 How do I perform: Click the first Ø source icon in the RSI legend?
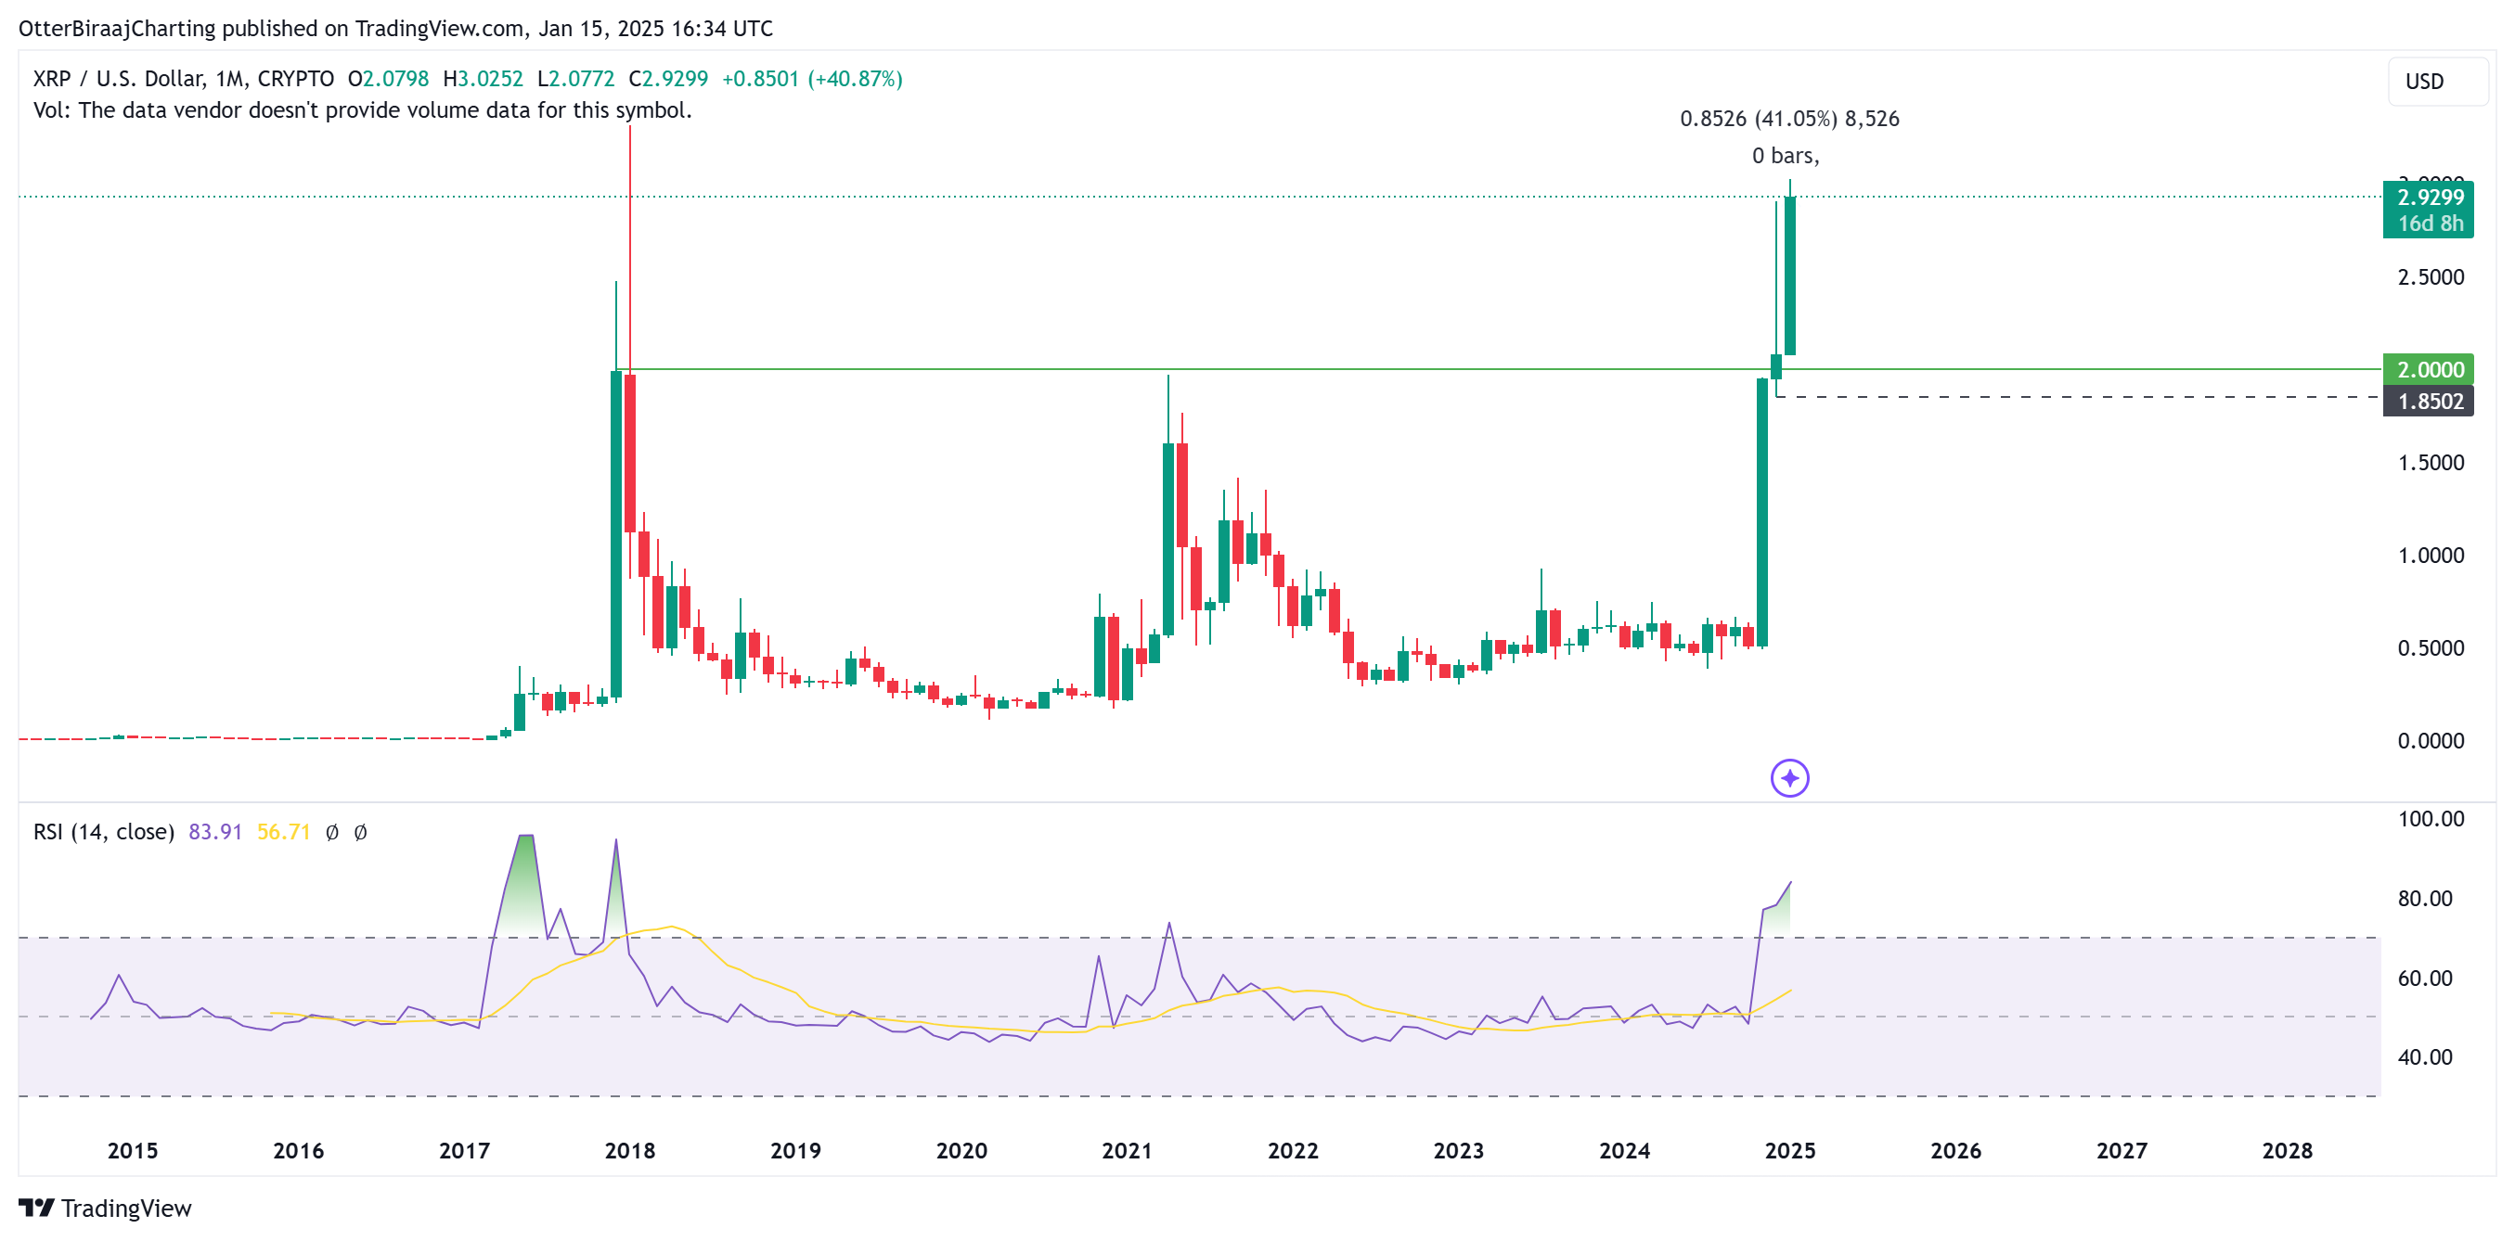tap(332, 832)
